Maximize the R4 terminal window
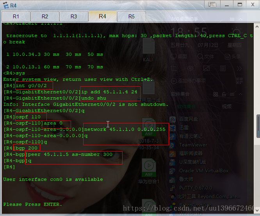 240,4
